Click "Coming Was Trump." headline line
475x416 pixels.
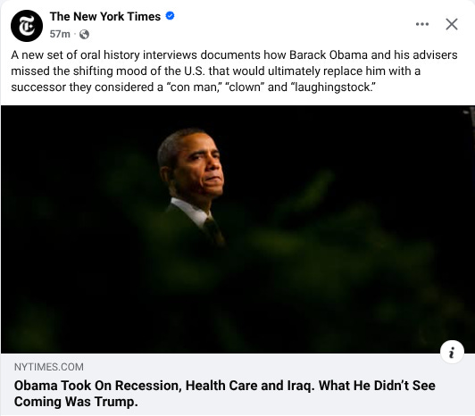pos(76,402)
